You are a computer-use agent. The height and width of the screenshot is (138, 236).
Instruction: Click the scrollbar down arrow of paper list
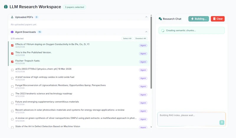(x=151, y=127)
